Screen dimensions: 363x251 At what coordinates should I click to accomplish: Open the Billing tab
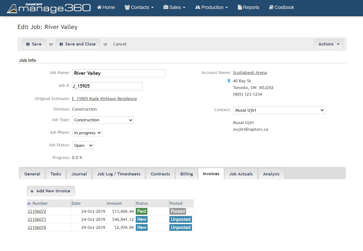pyautogui.click(x=186, y=174)
